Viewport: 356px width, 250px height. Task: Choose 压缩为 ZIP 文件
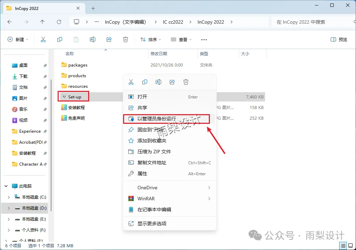click(x=170, y=152)
